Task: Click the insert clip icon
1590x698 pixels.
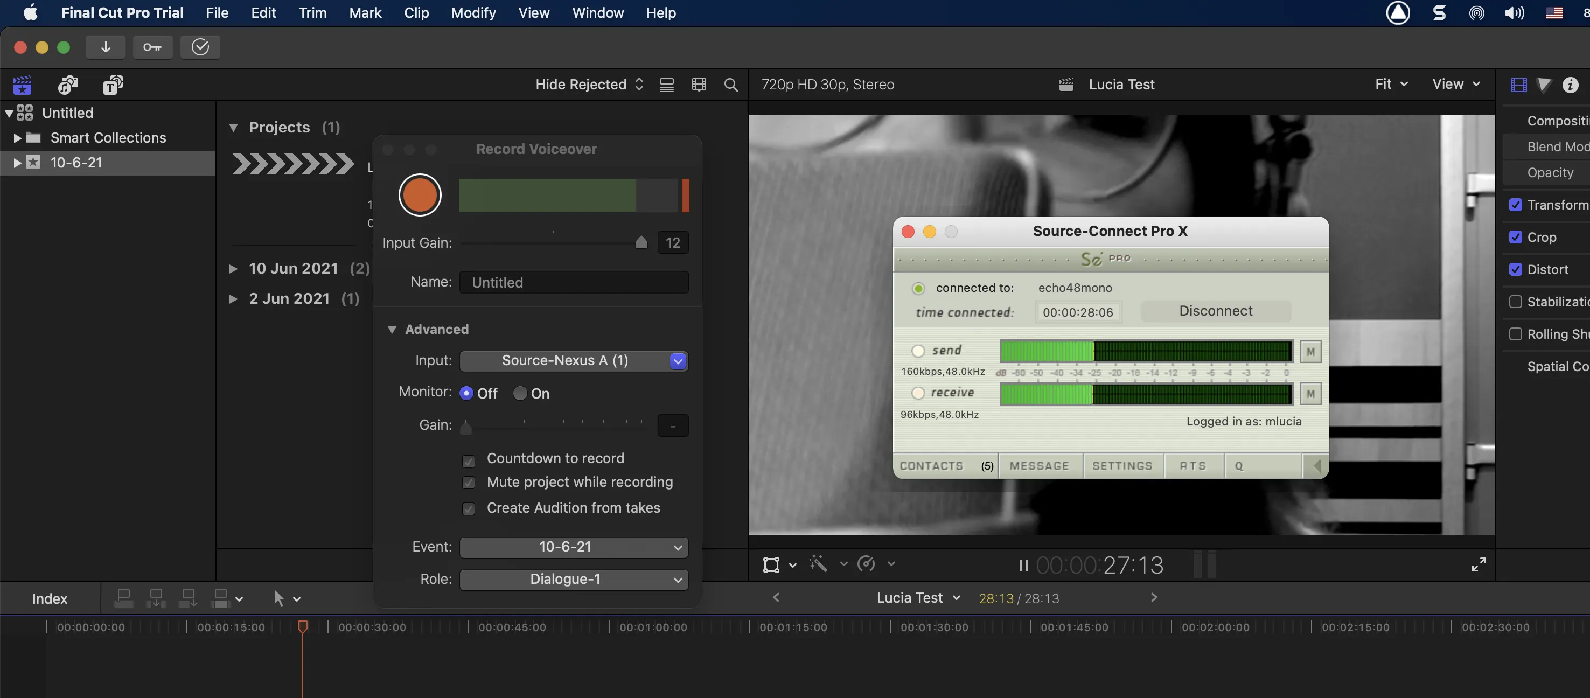Action: (x=156, y=598)
